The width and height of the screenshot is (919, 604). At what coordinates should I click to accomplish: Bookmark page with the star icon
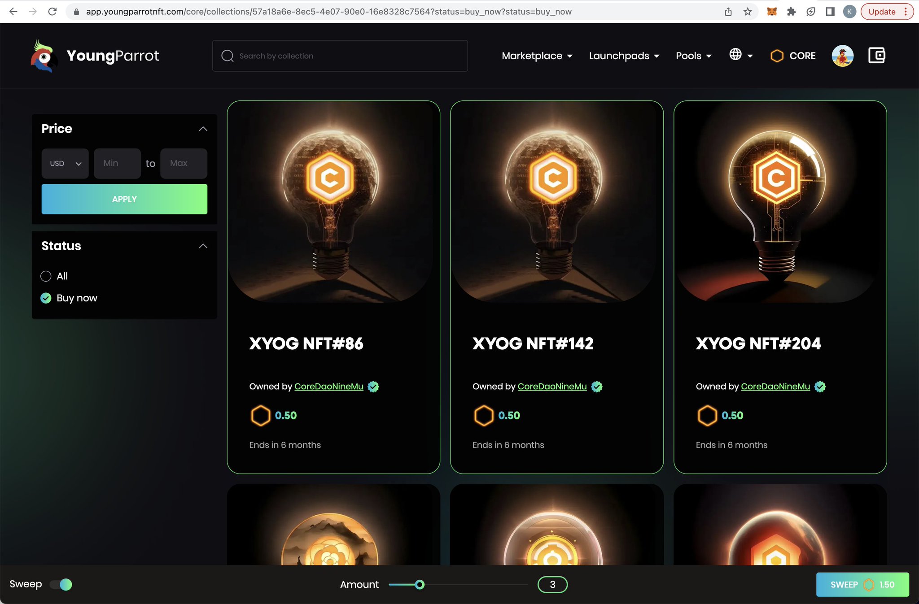(748, 12)
